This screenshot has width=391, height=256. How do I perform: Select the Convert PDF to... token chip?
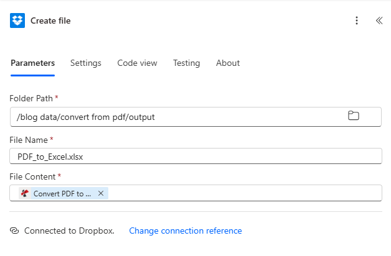(62, 193)
